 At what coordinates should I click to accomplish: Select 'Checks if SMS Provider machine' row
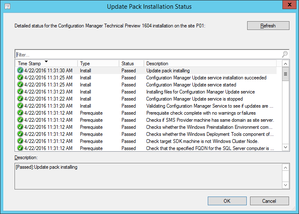tap(210, 120)
